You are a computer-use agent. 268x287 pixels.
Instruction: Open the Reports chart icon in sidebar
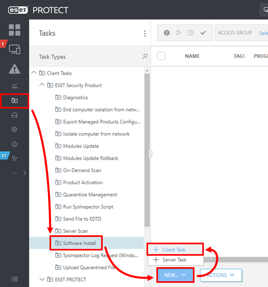[x=15, y=86]
